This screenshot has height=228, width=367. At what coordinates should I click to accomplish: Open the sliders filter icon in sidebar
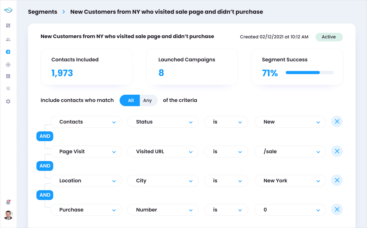tap(8, 89)
